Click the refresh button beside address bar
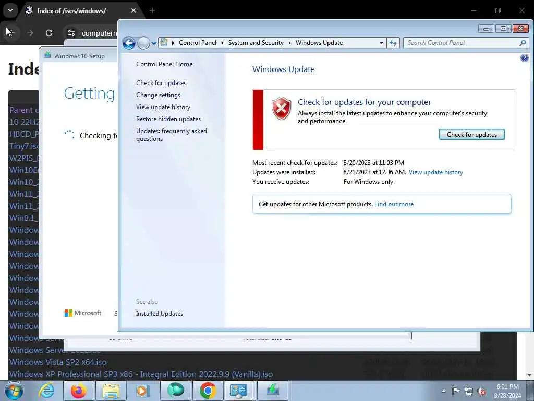Screen dimensions: 534x401 tap(393, 43)
